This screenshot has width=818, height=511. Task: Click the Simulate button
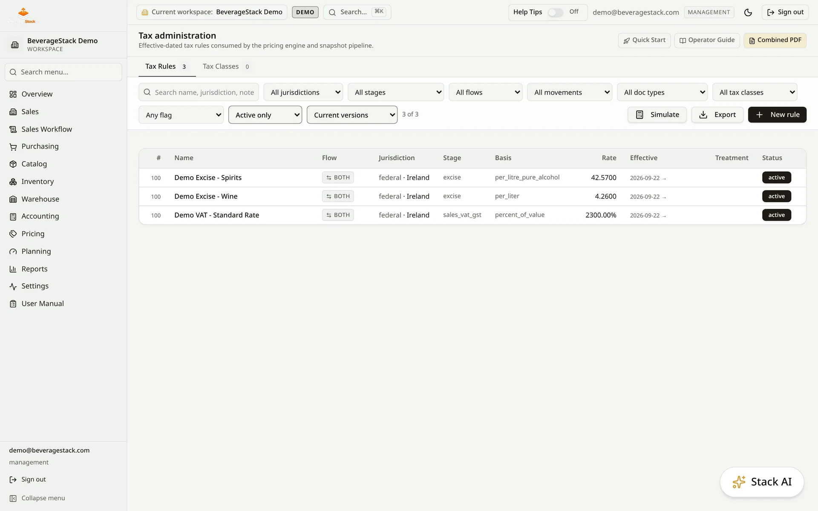coord(657,115)
